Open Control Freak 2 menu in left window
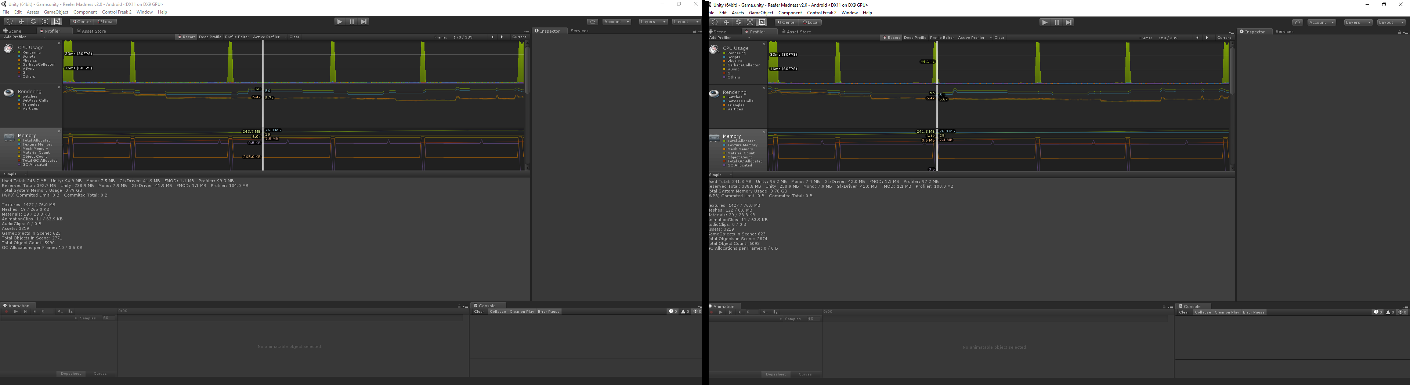The image size is (1410, 385). 117,12
